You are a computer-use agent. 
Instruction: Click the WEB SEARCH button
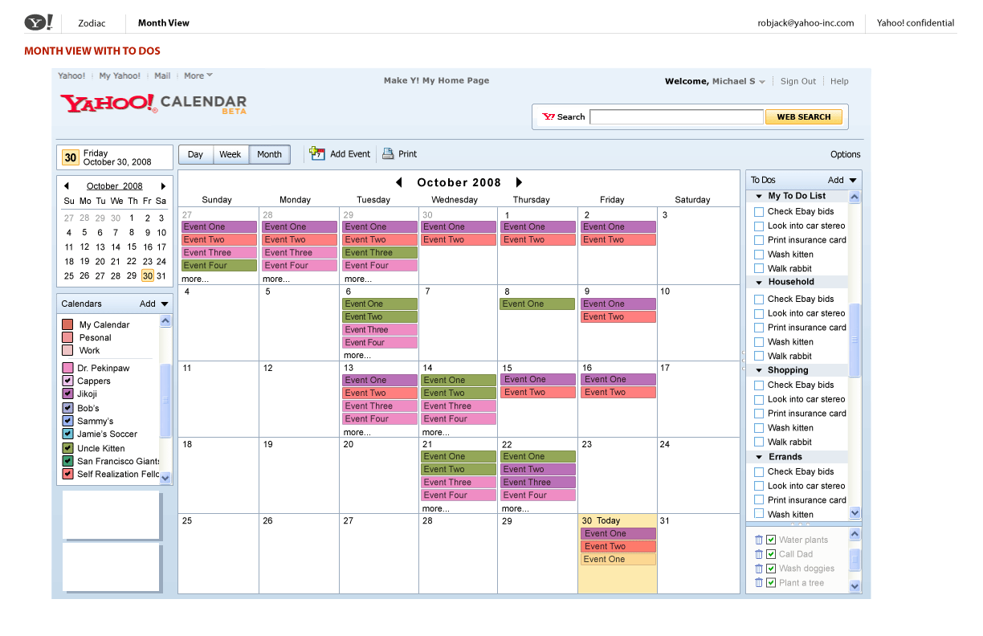[x=804, y=116]
